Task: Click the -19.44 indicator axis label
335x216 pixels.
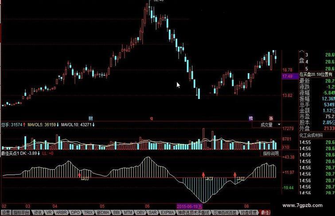Action: [x=288, y=188]
